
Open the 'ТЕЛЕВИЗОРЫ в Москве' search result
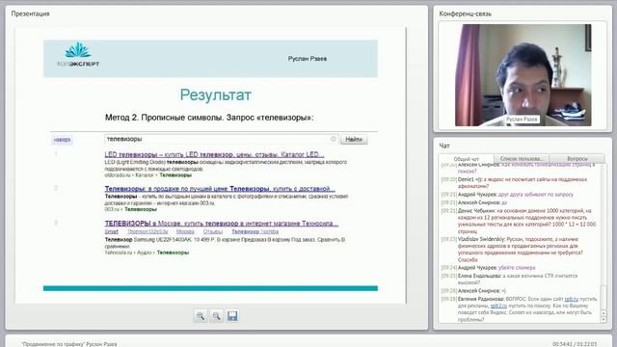(222, 224)
